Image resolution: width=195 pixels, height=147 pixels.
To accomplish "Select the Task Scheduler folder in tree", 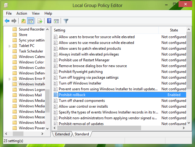I will click(x=31, y=51).
